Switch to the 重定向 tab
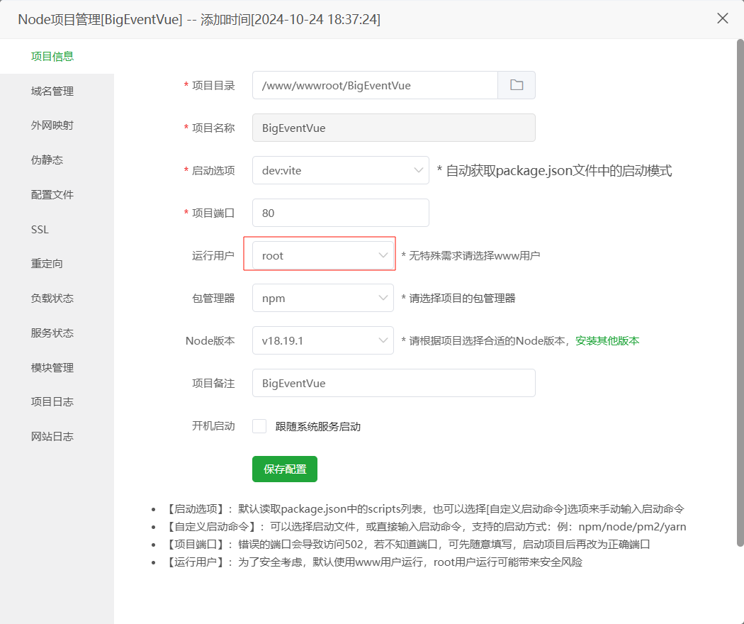The image size is (744, 624). (47, 264)
